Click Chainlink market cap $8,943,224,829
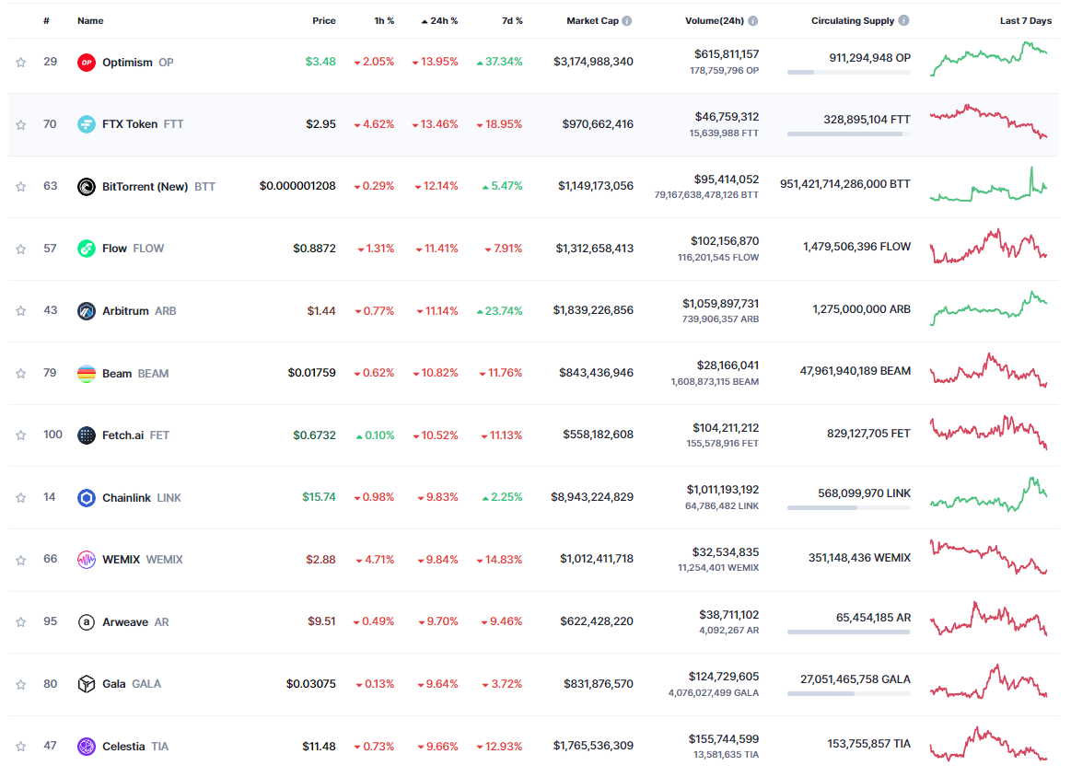 tap(592, 497)
